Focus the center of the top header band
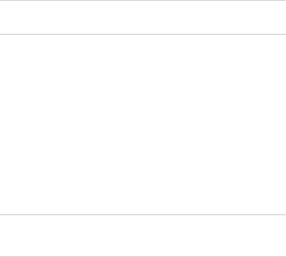 pyautogui.click(x=143, y=17)
